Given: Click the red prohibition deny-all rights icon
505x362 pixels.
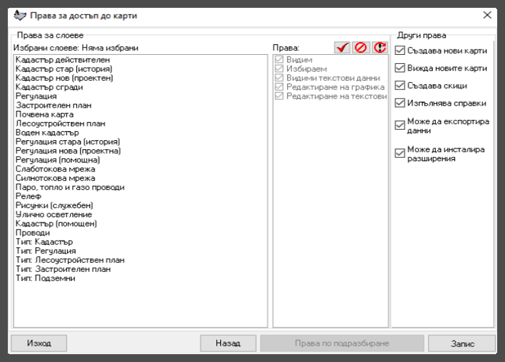Looking at the screenshot, I should [360, 48].
